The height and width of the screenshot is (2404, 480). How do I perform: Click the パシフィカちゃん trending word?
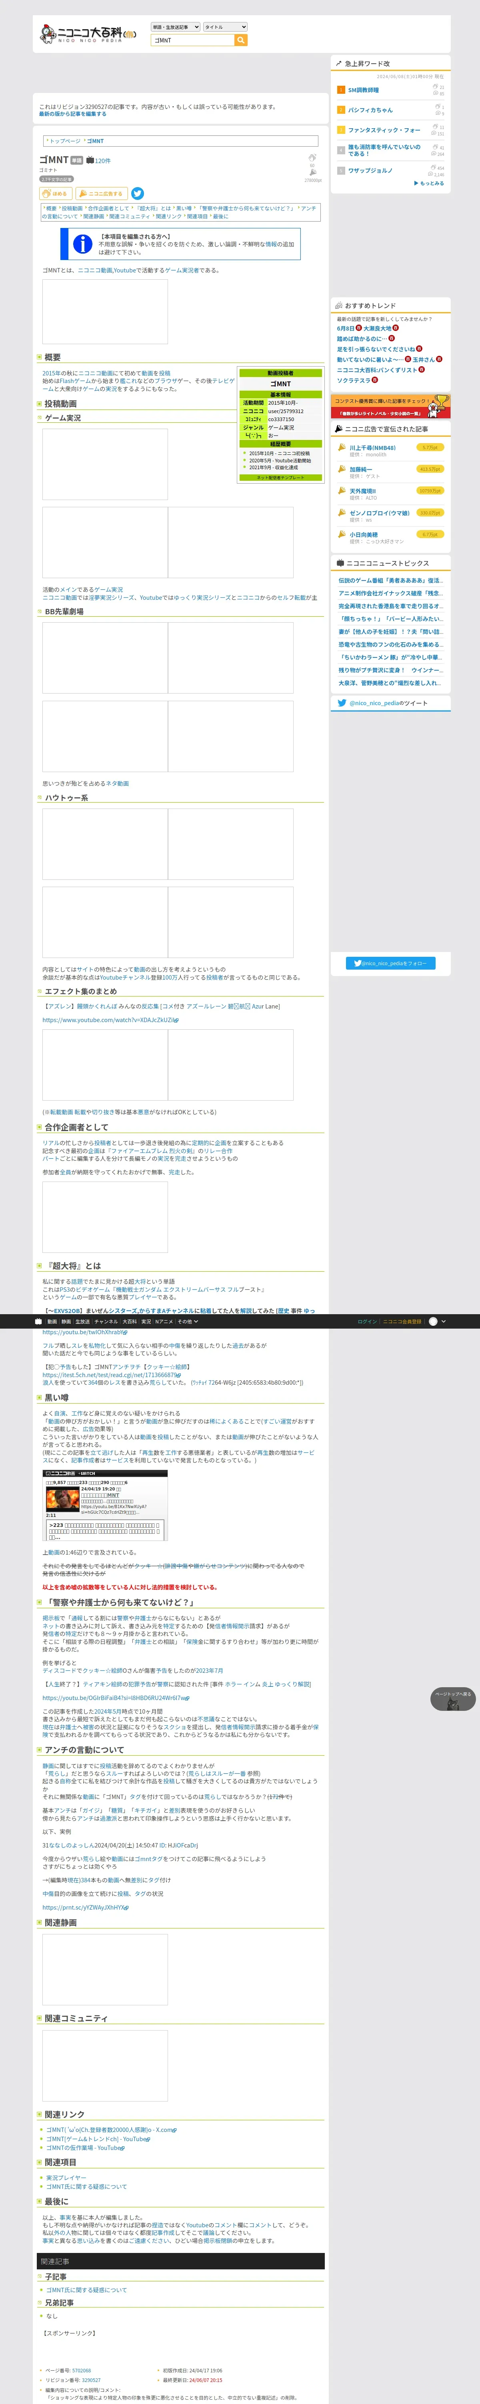(370, 110)
